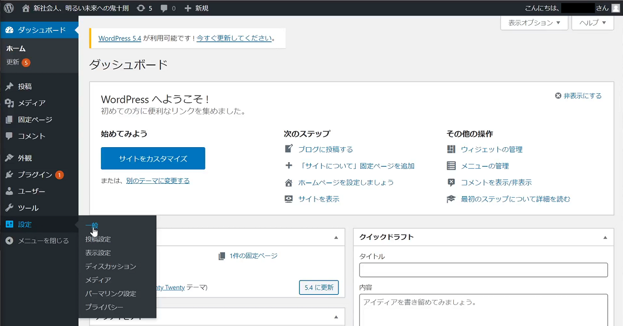Click the speech bubble icon next to コメント

(9, 136)
